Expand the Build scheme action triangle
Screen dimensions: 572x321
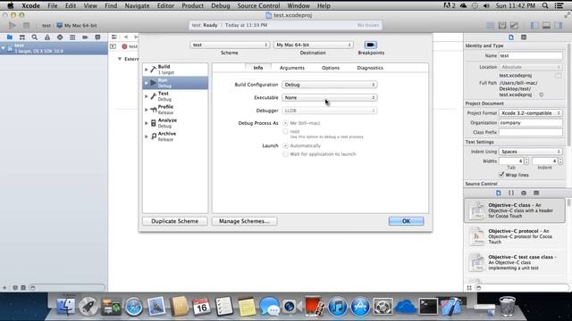147,70
